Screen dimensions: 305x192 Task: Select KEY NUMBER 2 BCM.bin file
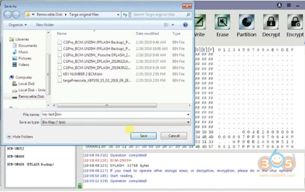tap(82, 74)
